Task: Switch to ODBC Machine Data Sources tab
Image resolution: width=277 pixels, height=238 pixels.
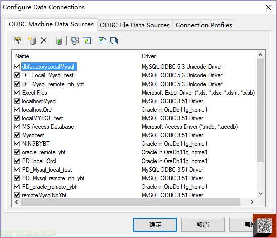Action: [51, 24]
